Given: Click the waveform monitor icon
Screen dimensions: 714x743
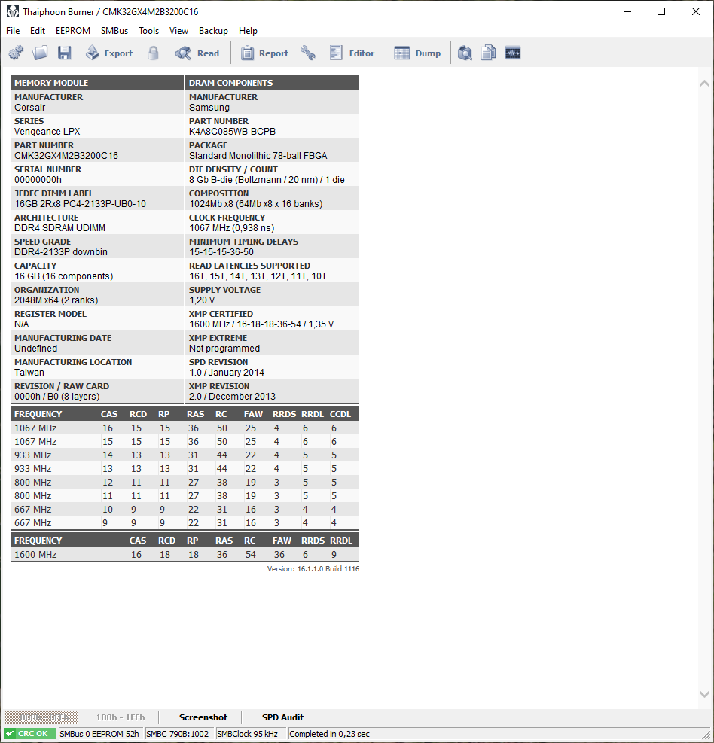Looking at the screenshot, I should (x=513, y=53).
